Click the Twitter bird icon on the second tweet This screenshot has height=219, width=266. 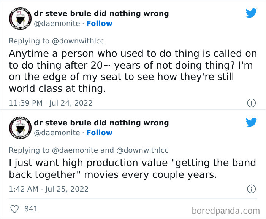251,122
